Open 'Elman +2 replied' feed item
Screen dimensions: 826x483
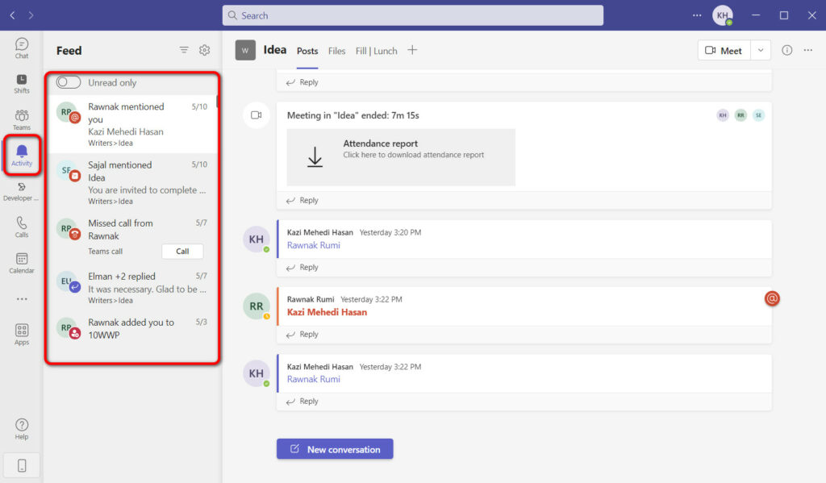point(132,288)
